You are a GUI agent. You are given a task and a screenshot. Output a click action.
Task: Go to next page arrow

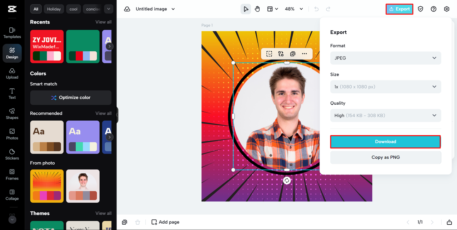point(432,222)
